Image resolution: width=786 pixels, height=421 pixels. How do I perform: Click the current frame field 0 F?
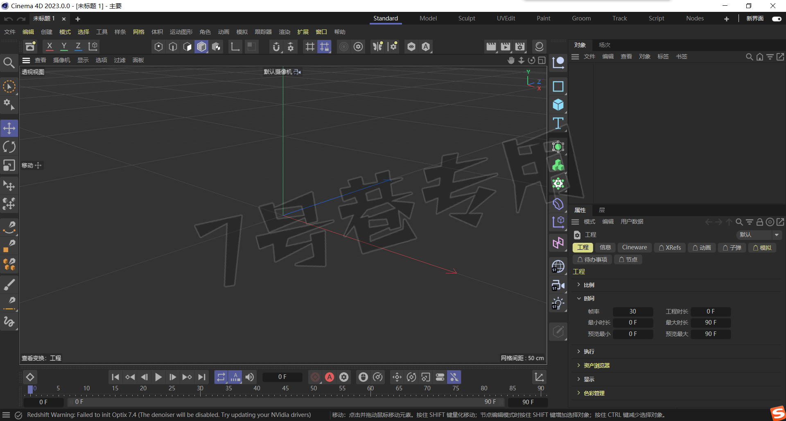282,377
